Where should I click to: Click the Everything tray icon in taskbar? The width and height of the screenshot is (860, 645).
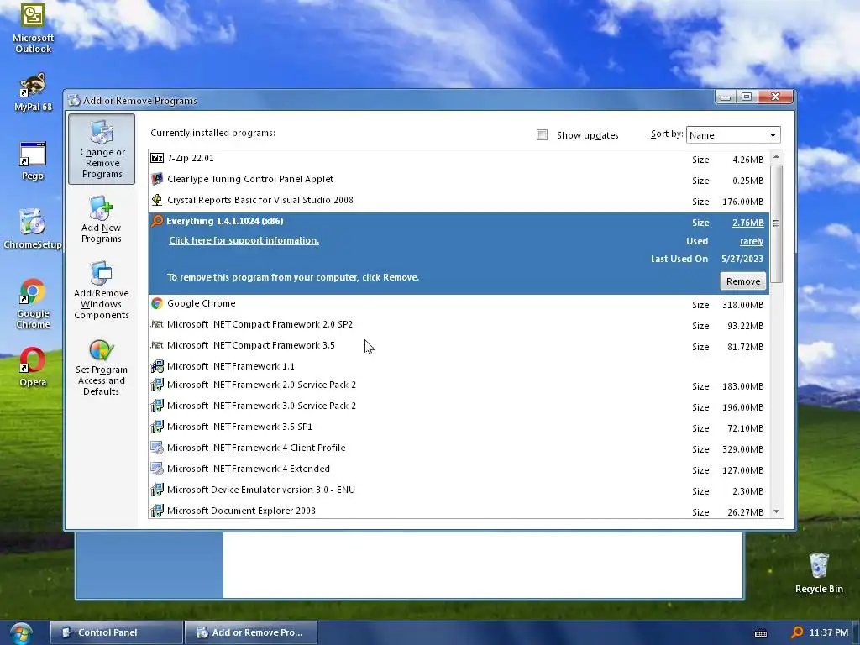tap(798, 632)
